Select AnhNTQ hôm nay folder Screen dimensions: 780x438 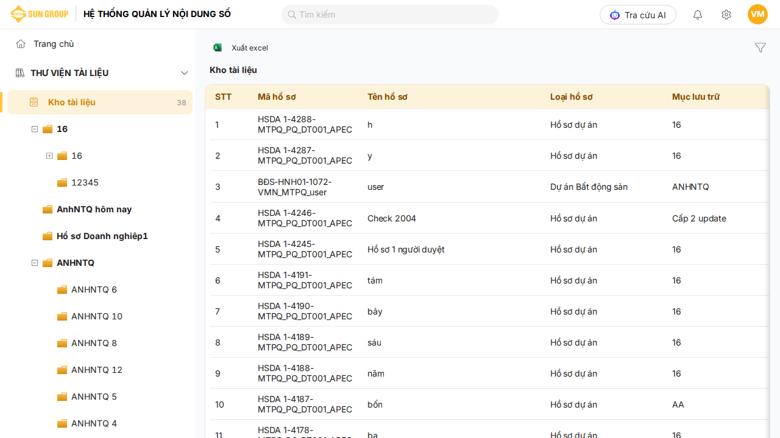click(94, 209)
